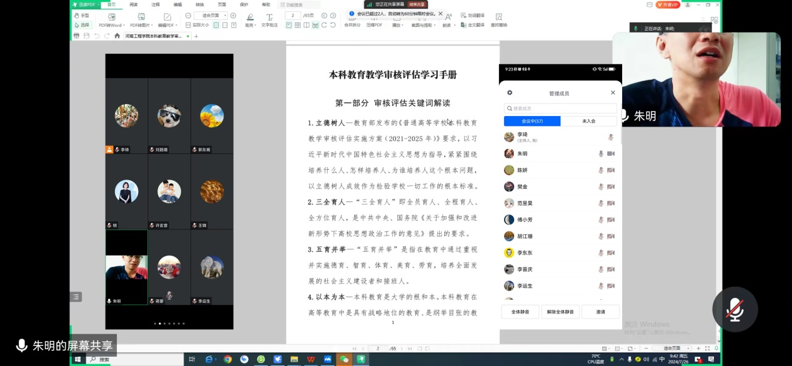
Task: Unmute 范昱昊's microphone
Action: pos(601,203)
